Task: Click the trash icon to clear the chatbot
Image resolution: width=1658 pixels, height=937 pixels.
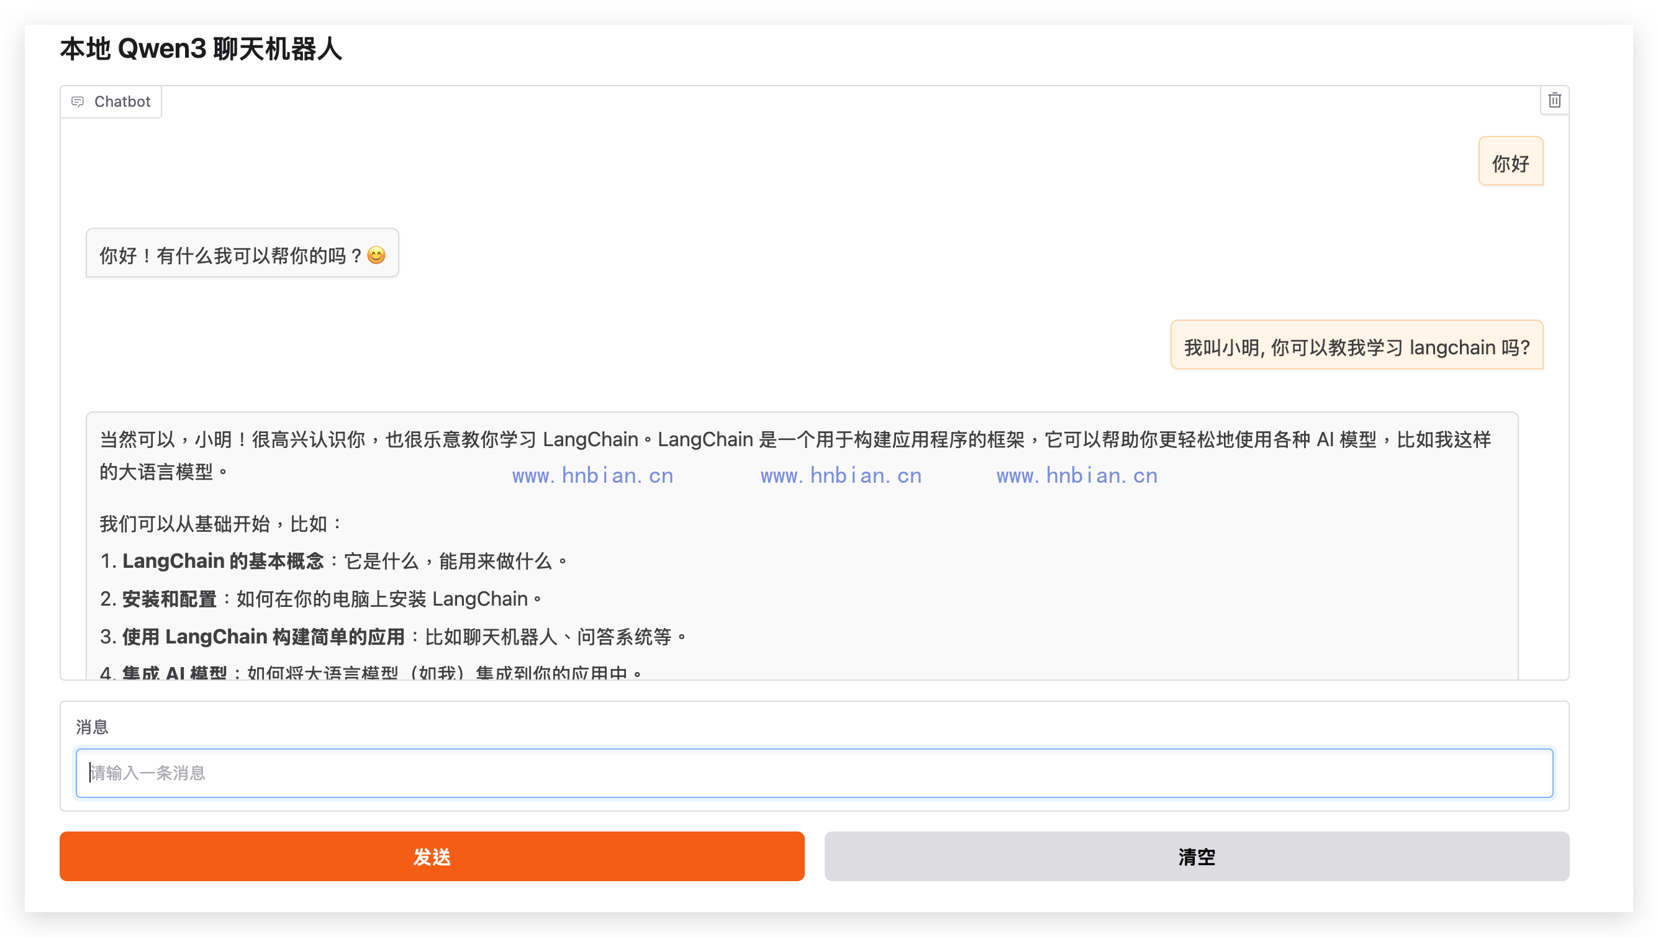Action: click(1554, 101)
